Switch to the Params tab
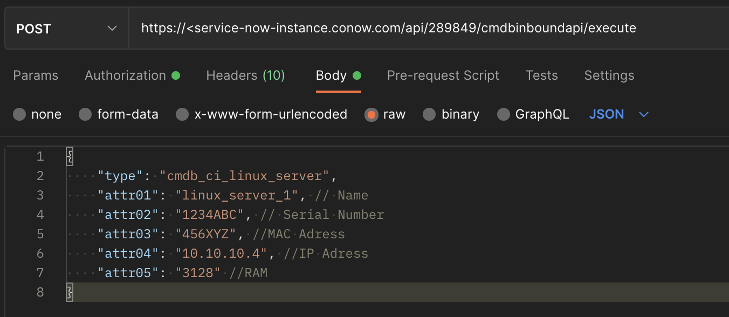Viewport: 729px width, 317px height. [36, 75]
